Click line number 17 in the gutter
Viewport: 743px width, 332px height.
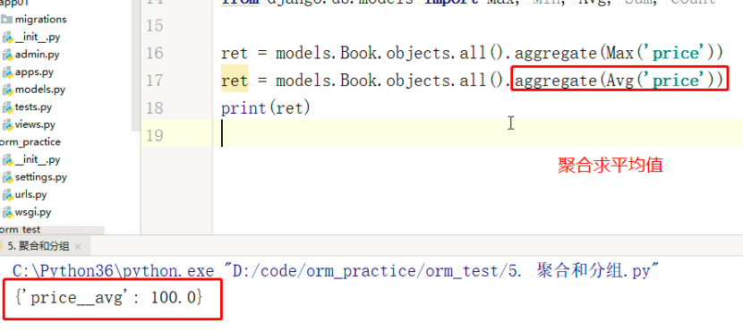[x=155, y=80]
